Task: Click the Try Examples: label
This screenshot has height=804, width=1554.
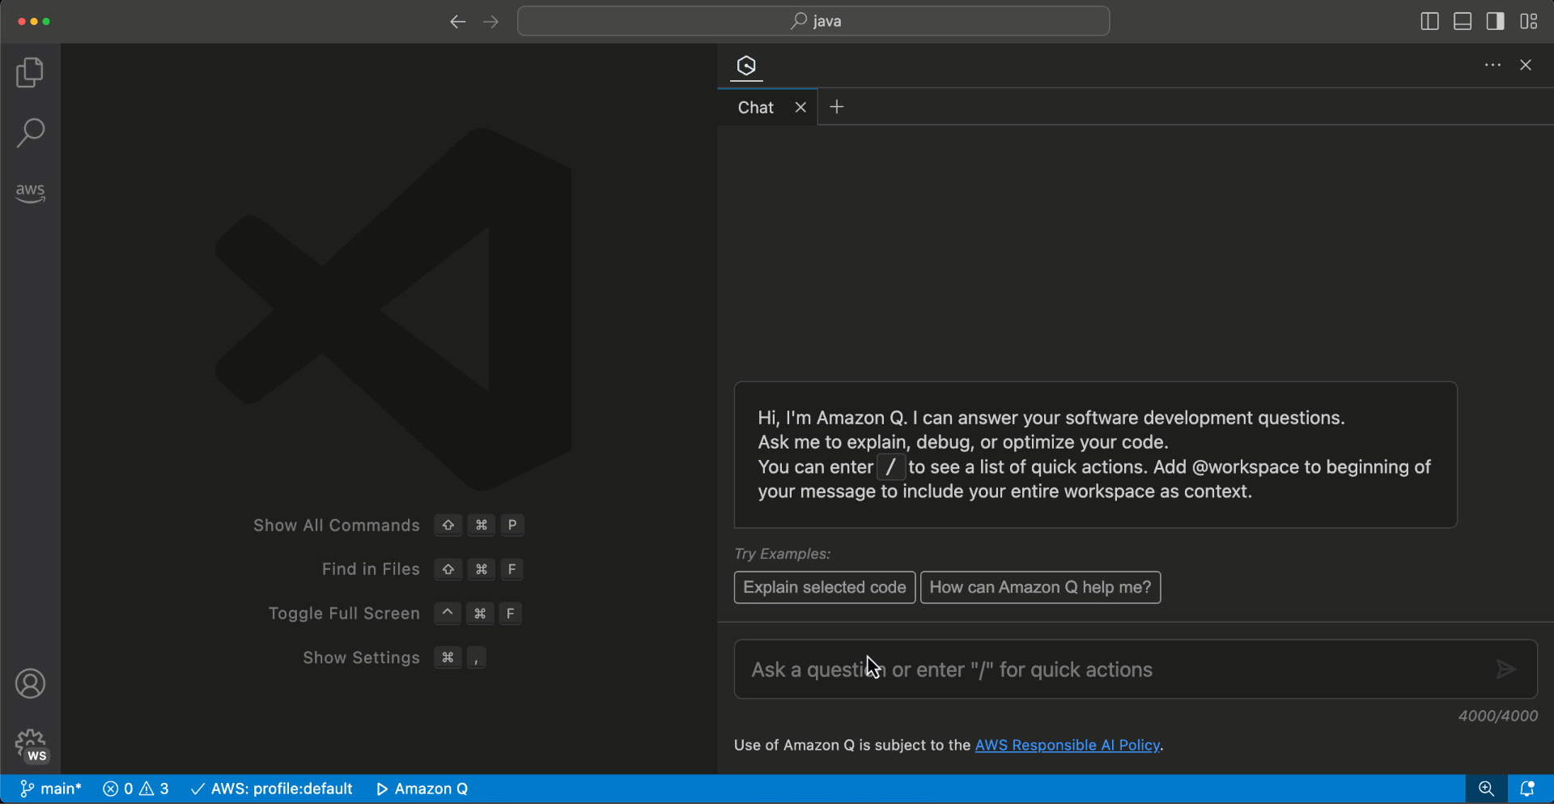Action: 783,554
